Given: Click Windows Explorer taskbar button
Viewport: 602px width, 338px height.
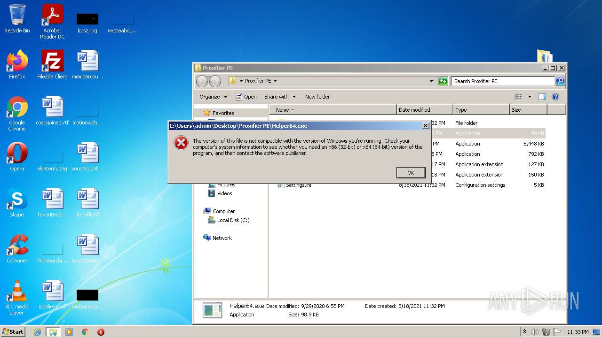Looking at the screenshot, I should pos(53,332).
